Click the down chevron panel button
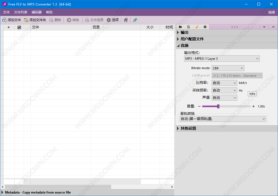 [264, 27]
